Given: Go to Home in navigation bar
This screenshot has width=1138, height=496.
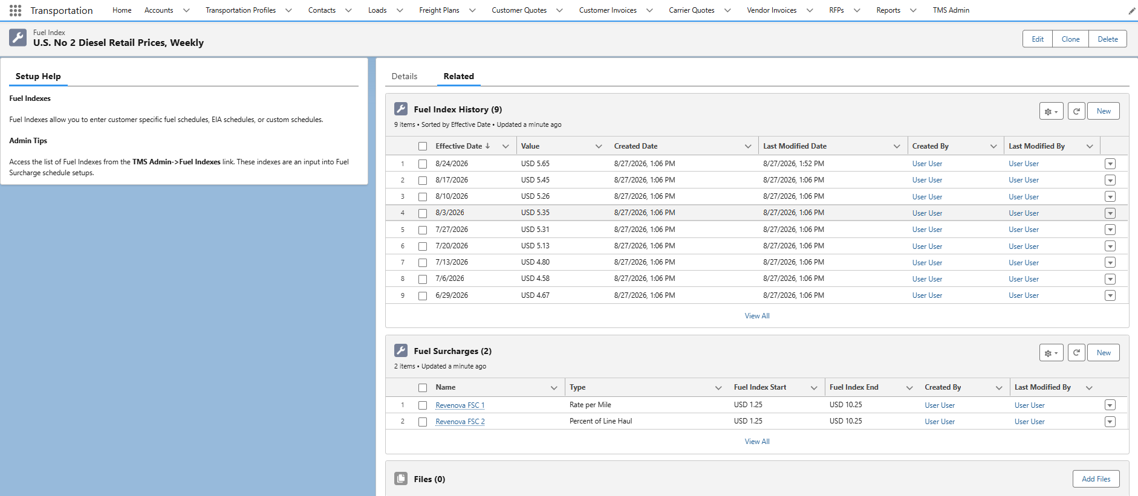Looking at the screenshot, I should (x=122, y=10).
